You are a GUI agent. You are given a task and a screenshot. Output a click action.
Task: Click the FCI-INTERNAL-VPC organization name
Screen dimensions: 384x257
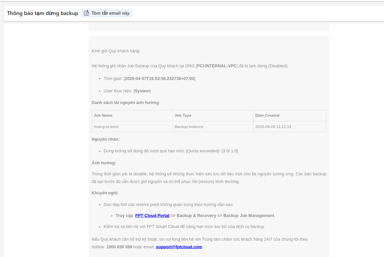[217, 66]
